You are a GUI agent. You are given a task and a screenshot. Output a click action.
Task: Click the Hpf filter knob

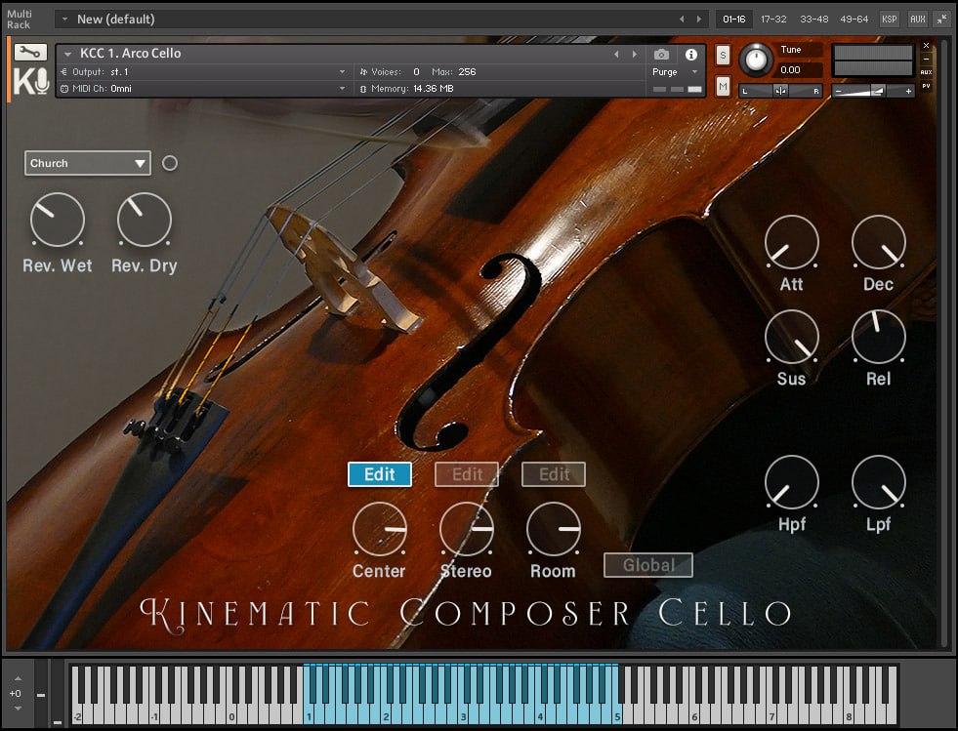point(792,482)
